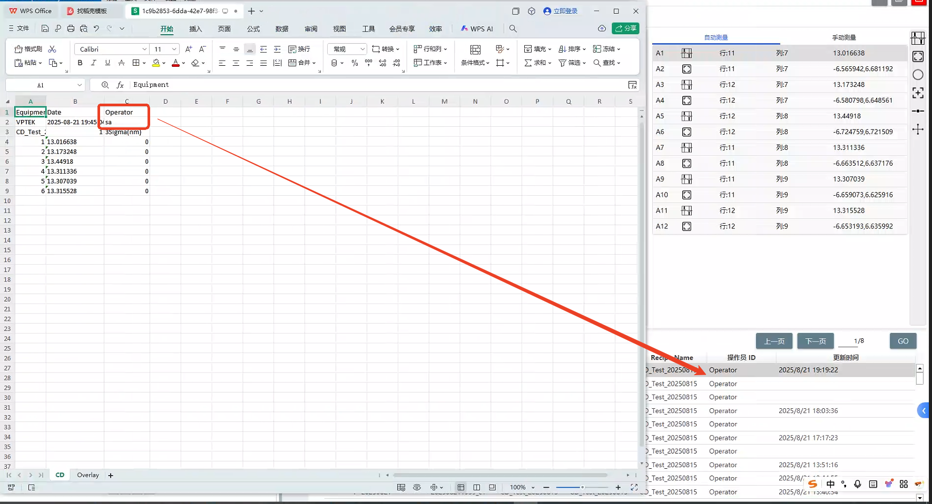Switch to the Overlay sheet tab
This screenshot has height=504, width=932.
[x=88, y=475]
